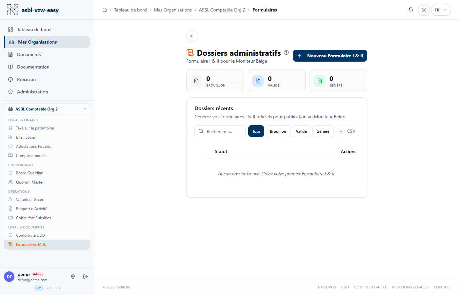The height and width of the screenshot is (295, 459).
Task: Toggle the light/dark theme sun button
Action: 424,10
